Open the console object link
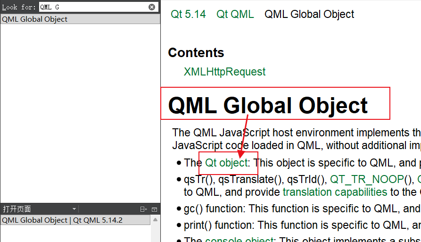421x242 pixels. (239, 239)
